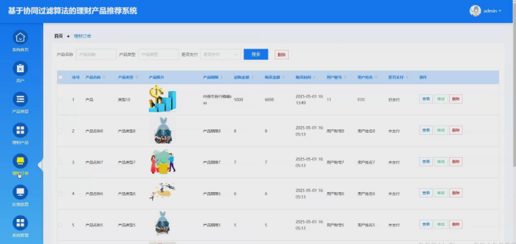Click the 产品类型5 cell
This screenshot has width=516, height=244.
point(126,225)
